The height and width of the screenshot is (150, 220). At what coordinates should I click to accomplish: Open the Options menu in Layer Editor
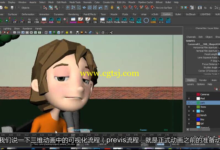(x=201, y=84)
